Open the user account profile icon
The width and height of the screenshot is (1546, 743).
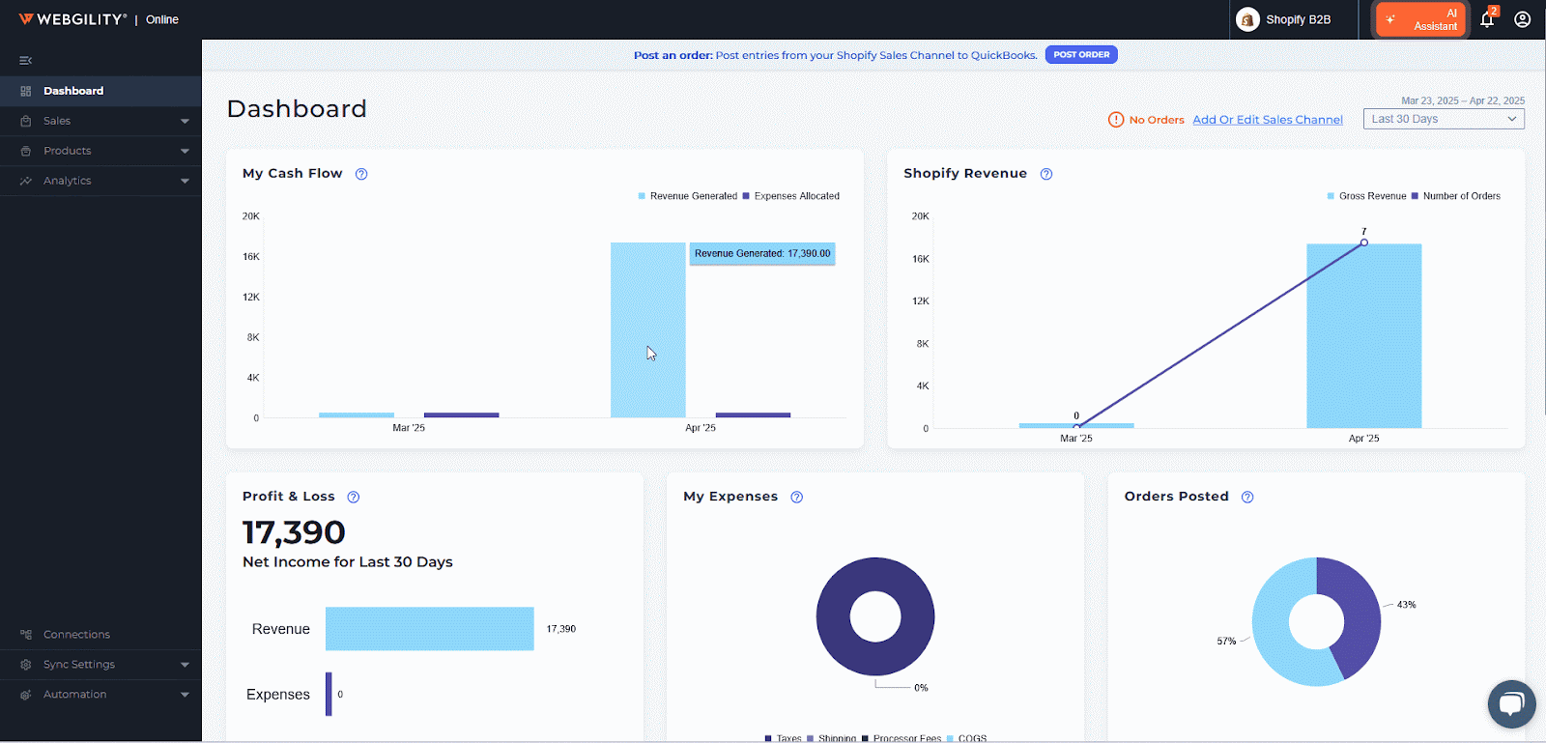coord(1522,19)
